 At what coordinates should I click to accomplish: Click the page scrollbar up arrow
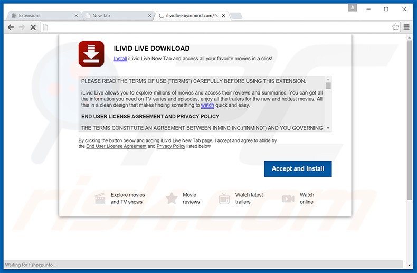(410, 38)
